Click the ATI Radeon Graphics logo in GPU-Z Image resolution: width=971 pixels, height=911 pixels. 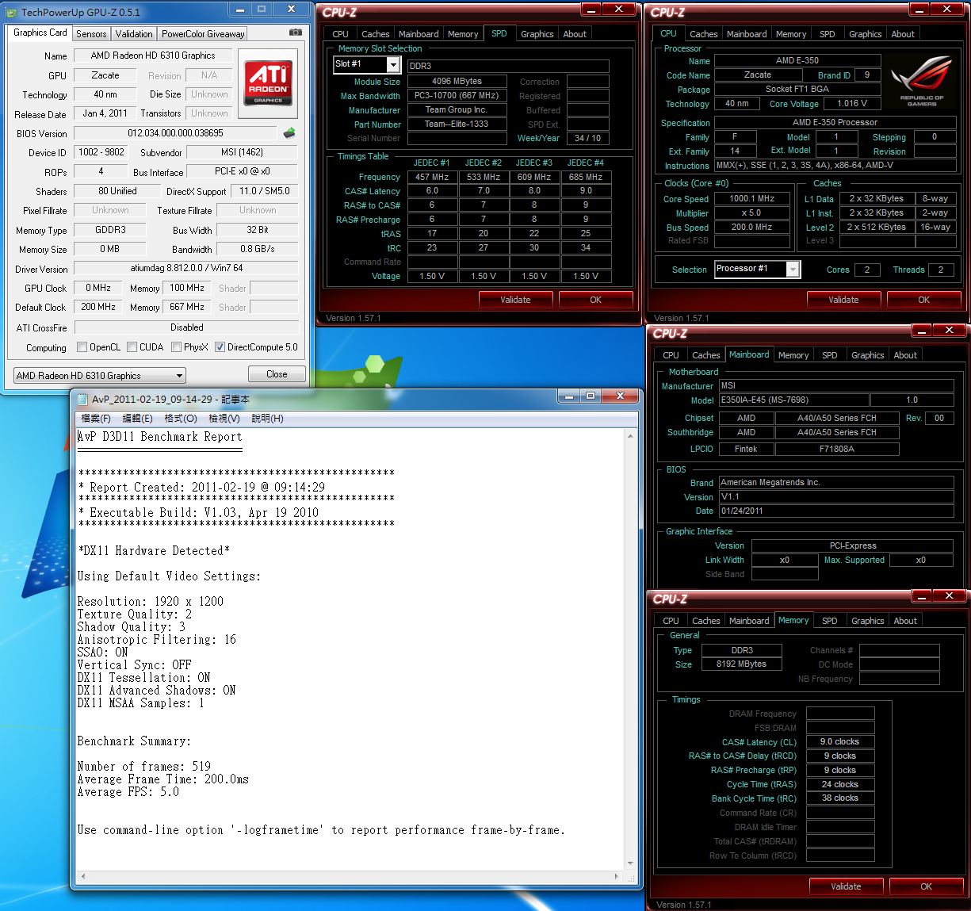point(268,84)
